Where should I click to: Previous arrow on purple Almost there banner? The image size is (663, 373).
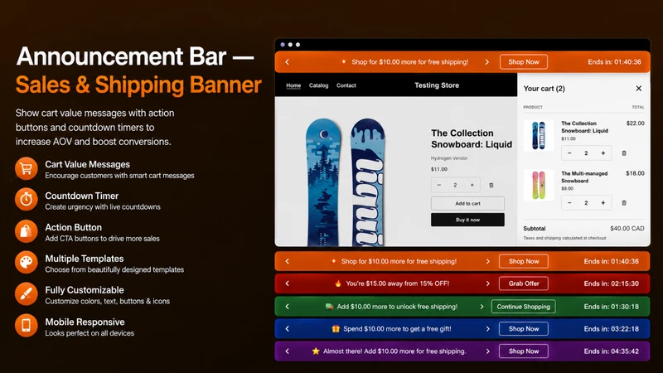[x=288, y=351]
